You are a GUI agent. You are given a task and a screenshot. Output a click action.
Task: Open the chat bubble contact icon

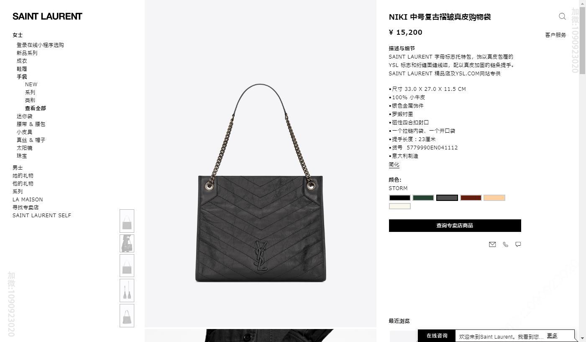click(x=518, y=244)
